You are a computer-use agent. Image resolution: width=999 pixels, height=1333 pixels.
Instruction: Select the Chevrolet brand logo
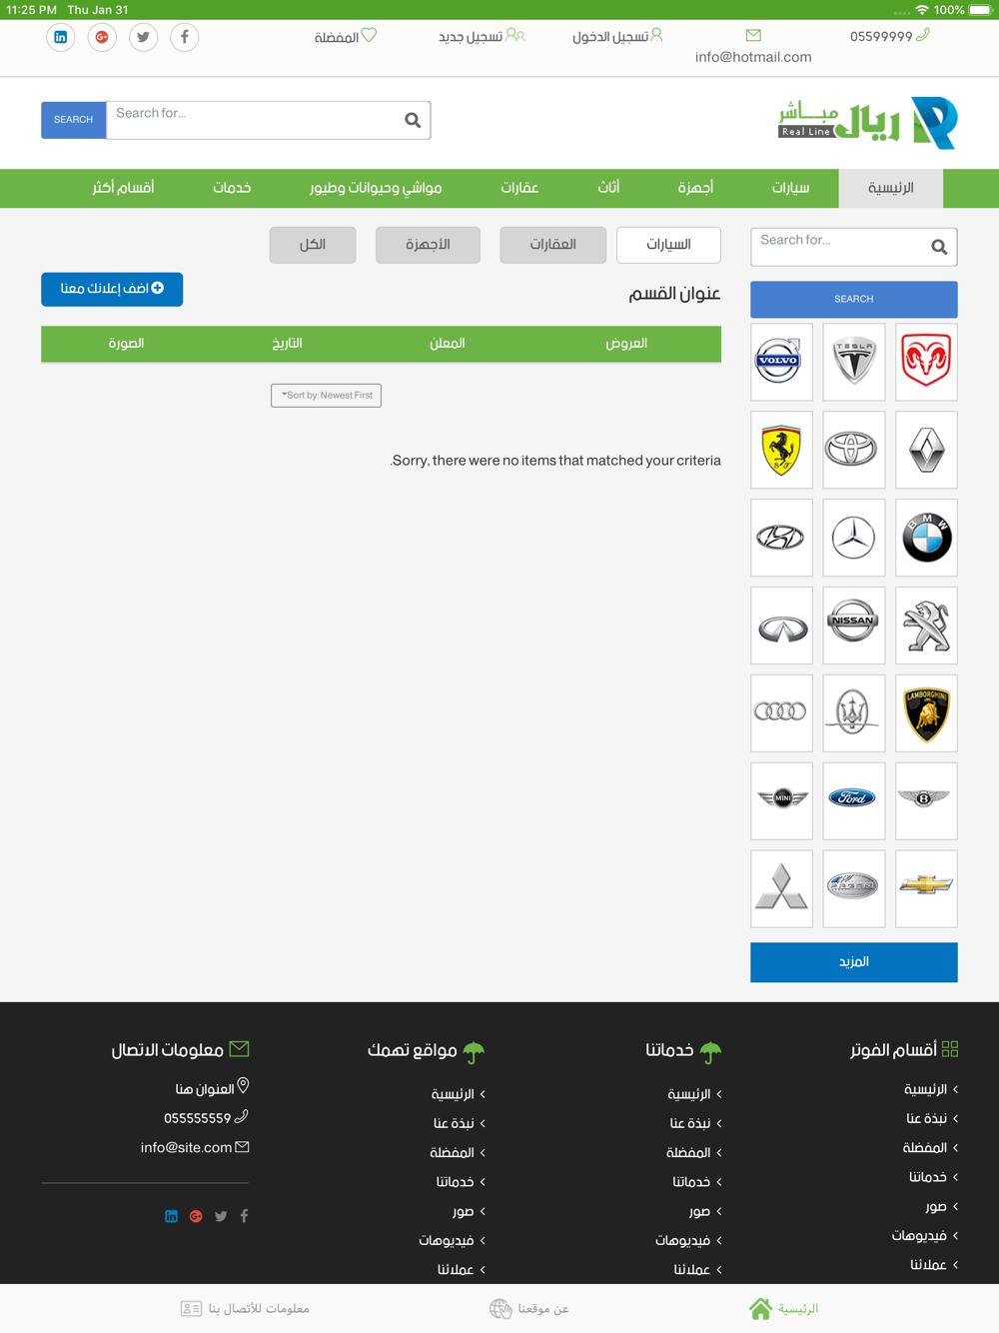click(x=926, y=889)
